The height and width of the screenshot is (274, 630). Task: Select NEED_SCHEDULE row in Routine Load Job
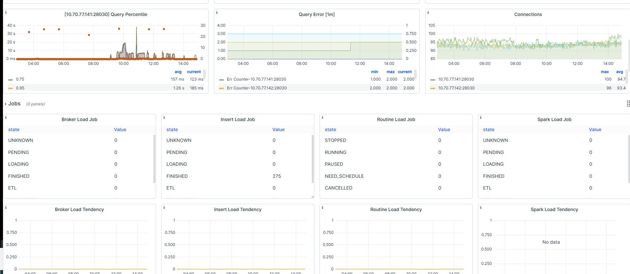[x=396, y=176]
